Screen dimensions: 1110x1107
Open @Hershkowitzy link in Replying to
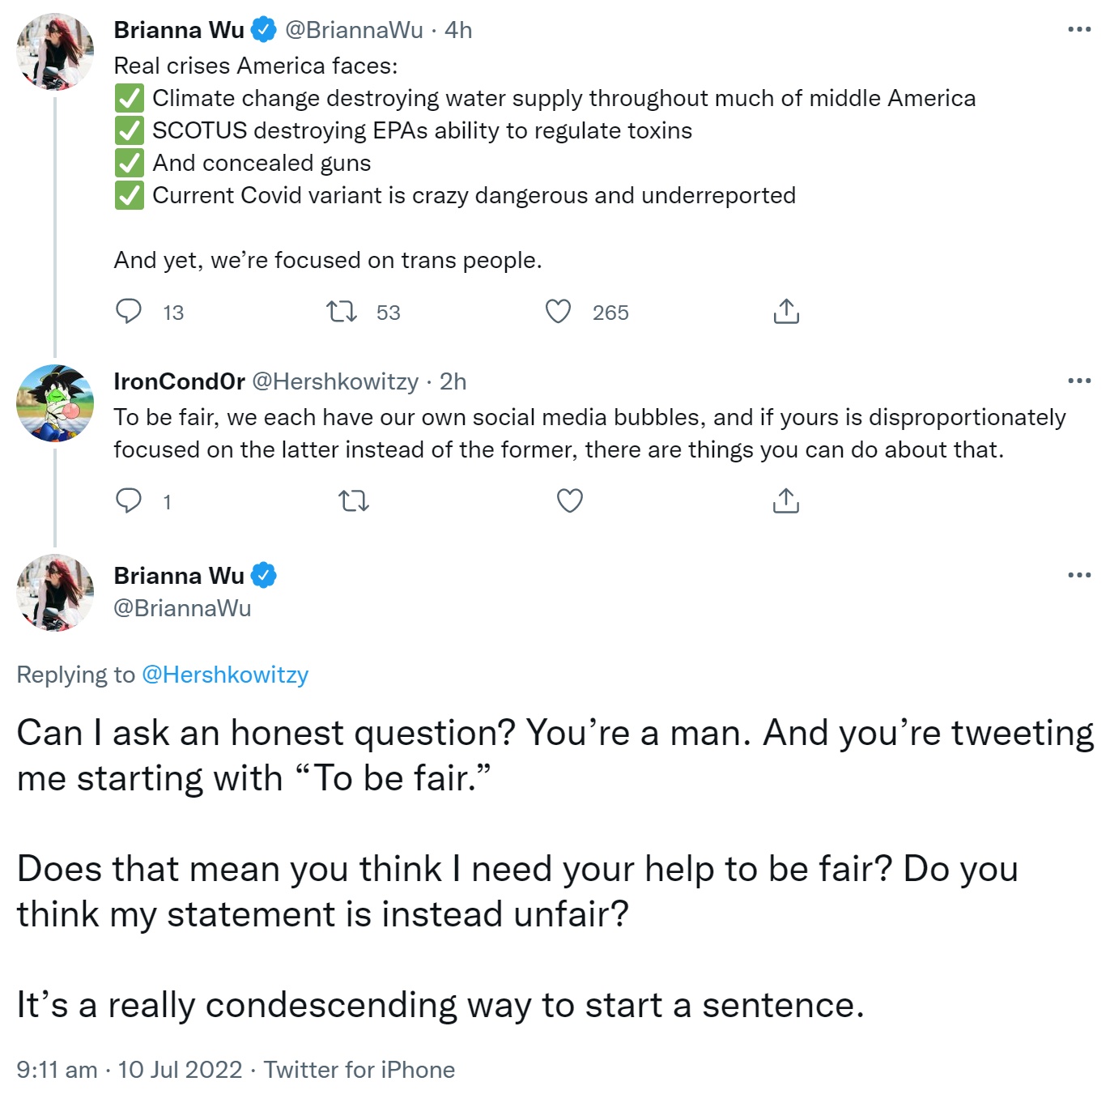pyautogui.click(x=225, y=675)
